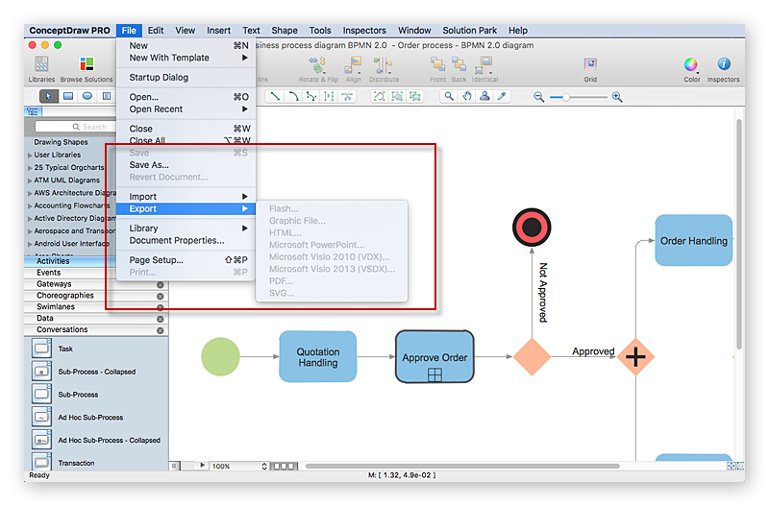
Task: Expand ATM UML Diagrams library
Action: (x=30, y=181)
